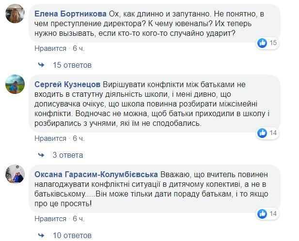The width and height of the screenshot is (299, 241).
Task: Like Елена Бортникова's comment via Нравится
Action: 50,49
